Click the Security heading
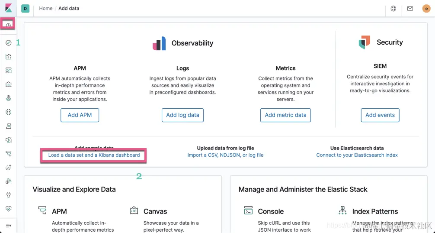435x233 pixels. 390,42
